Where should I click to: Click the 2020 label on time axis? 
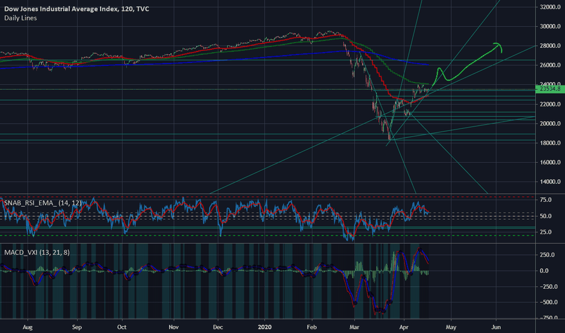pos(265,327)
